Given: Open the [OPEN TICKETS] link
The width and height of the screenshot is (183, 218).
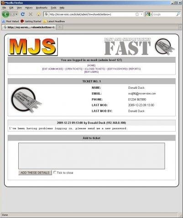Looking at the screenshot, I should tap(74, 69).
